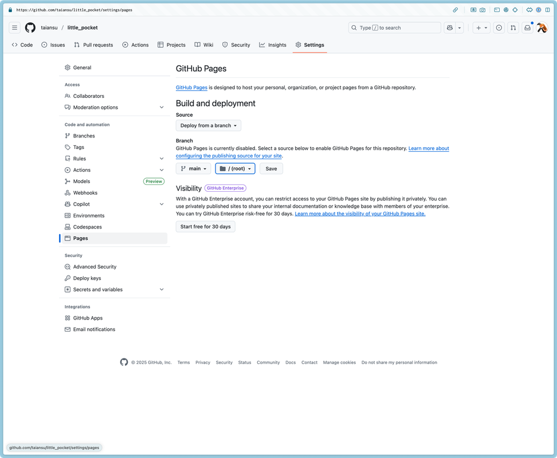This screenshot has width=557, height=458.
Task: Open Branches settings in sidebar
Action: 113,136
